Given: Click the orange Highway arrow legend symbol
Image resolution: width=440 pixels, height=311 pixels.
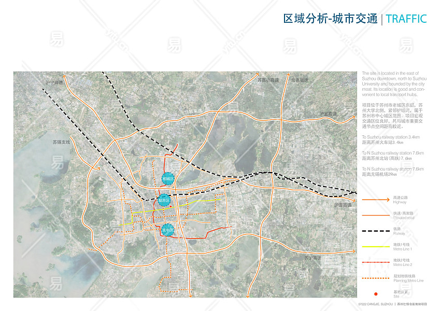Looking at the screenshot, I should (376, 200).
